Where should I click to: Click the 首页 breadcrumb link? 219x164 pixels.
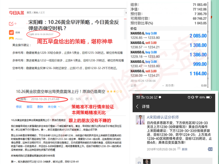coord(29,13)
